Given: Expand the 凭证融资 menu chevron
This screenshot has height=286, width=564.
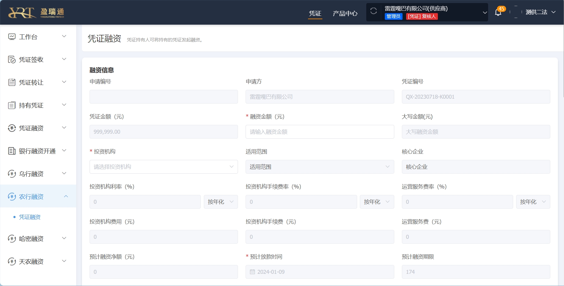Looking at the screenshot, I should 64,128.
